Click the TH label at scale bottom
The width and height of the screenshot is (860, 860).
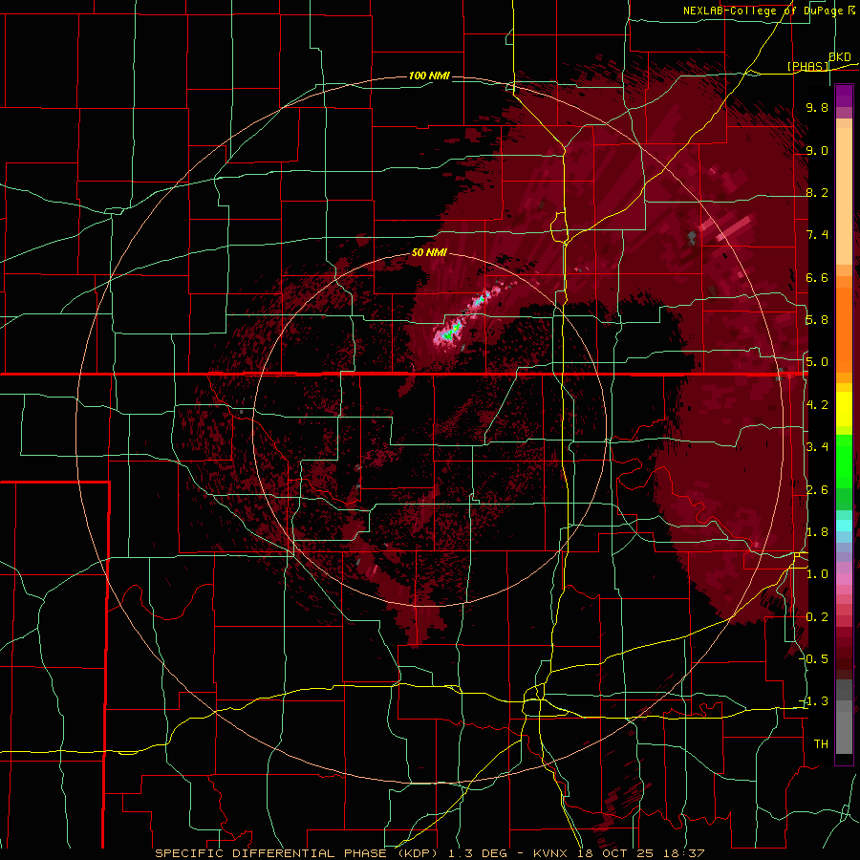coord(821,744)
